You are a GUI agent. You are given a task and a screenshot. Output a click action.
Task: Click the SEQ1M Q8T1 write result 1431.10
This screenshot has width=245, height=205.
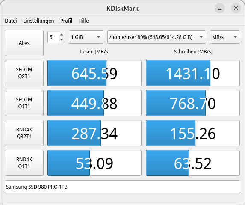pyautogui.click(x=193, y=73)
